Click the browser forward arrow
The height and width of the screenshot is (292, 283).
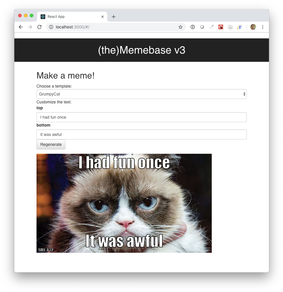30,27
